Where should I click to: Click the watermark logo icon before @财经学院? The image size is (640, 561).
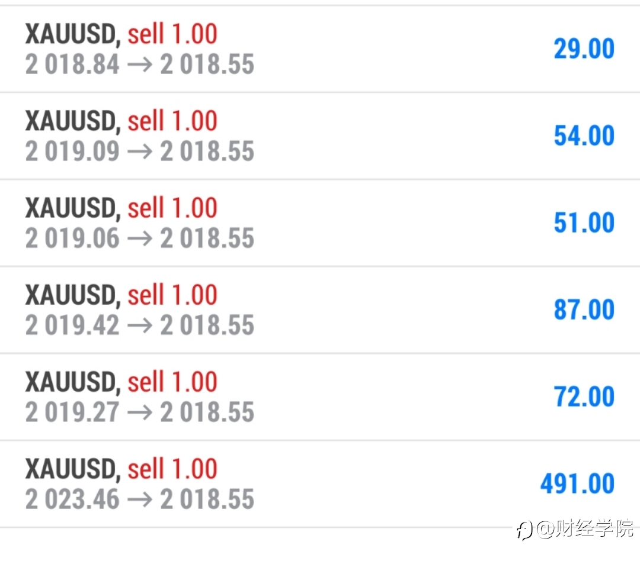(524, 530)
